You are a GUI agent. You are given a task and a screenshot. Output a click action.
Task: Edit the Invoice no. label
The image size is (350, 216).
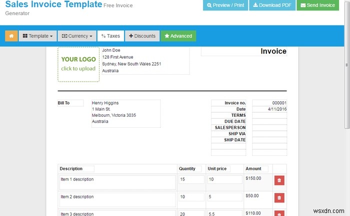(x=228, y=103)
